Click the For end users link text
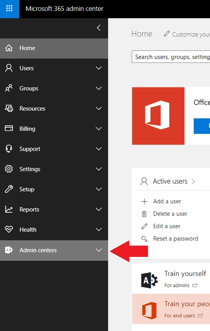 pyautogui.click(x=180, y=315)
